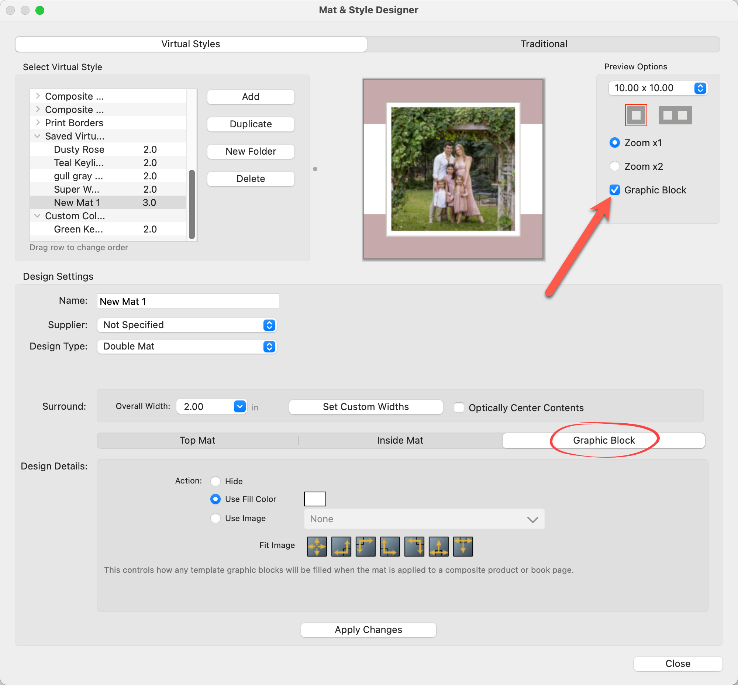Image resolution: width=738 pixels, height=685 pixels.
Task: Select the top-right corner Fit Image icon
Action: click(x=414, y=546)
